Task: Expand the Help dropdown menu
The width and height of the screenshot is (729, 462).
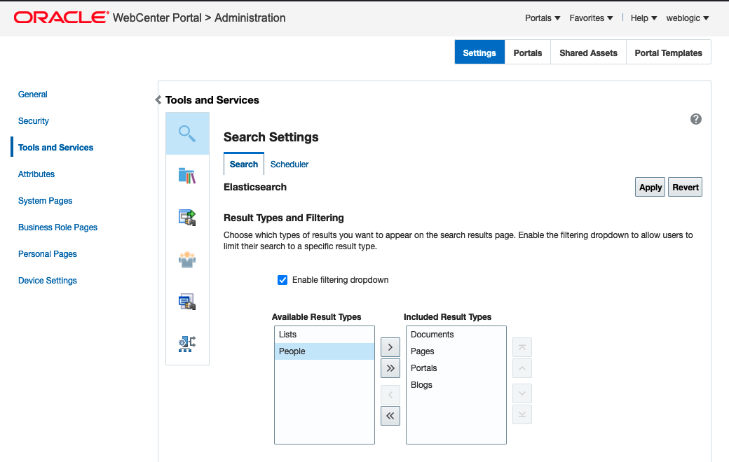Action: coord(643,18)
